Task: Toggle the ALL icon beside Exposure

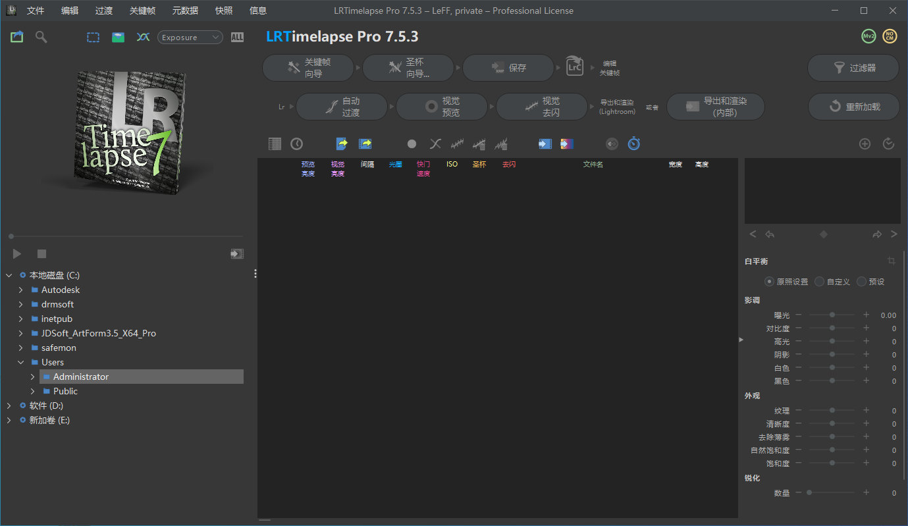Action: click(238, 38)
